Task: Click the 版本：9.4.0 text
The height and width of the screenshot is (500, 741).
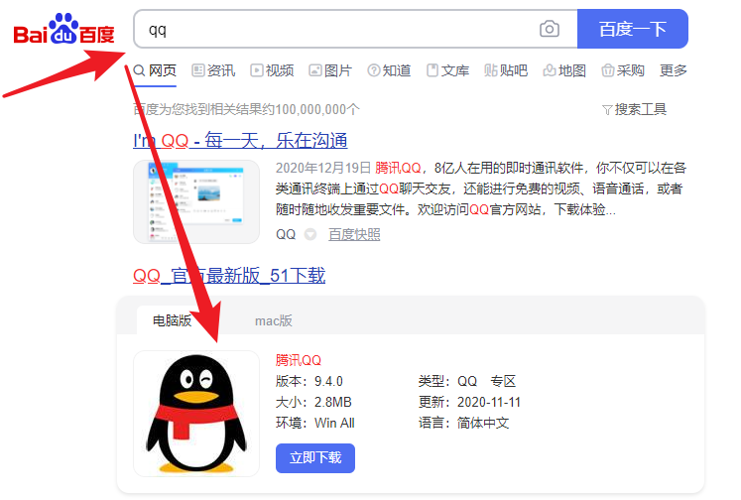Action: [x=309, y=381]
